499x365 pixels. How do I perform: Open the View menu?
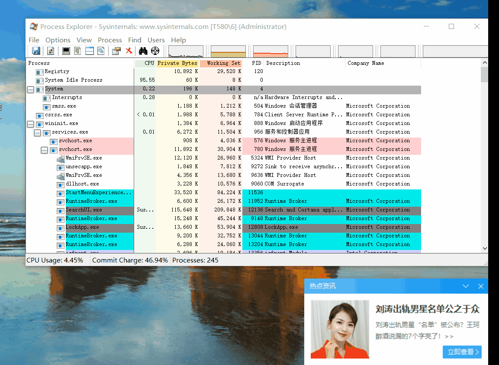coord(84,40)
